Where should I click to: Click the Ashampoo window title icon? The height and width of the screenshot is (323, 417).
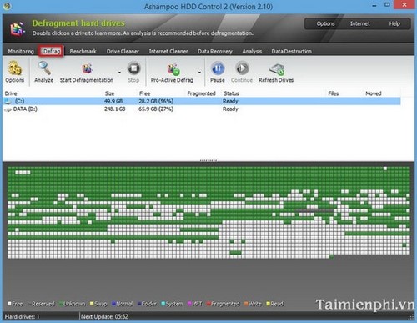coord(7,6)
